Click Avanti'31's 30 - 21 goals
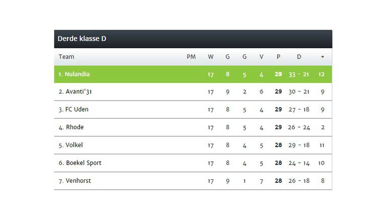Viewport: 387px width, 217px height. tap(299, 92)
